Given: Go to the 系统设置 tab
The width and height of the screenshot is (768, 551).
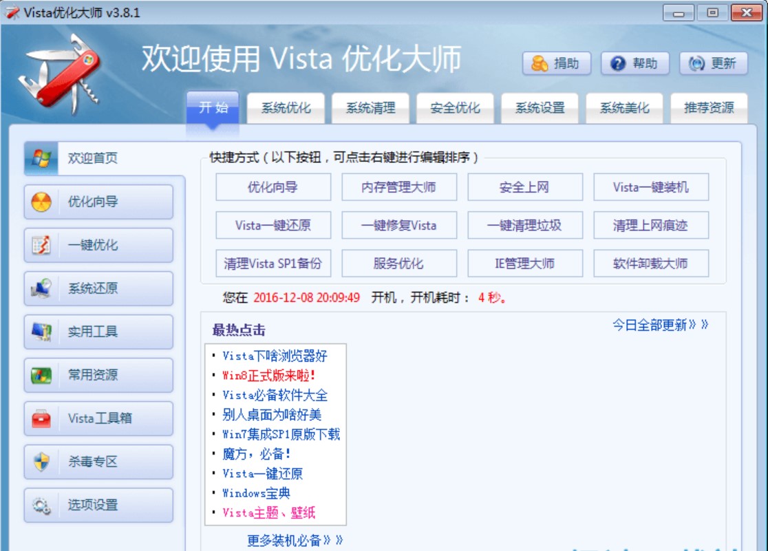Looking at the screenshot, I should point(540,108).
